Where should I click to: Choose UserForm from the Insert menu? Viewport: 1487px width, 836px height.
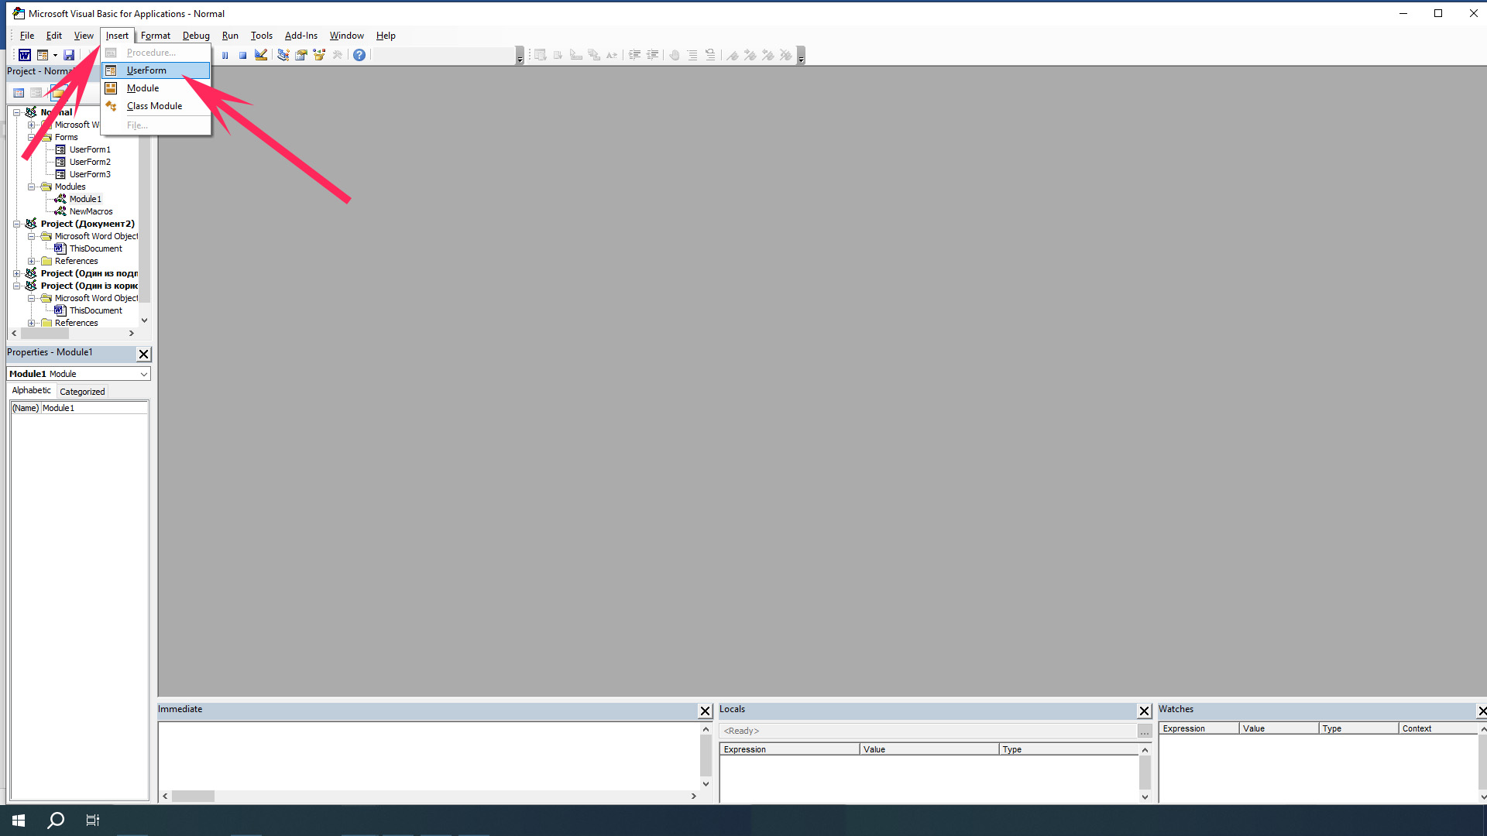pyautogui.click(x=156, y=70)
